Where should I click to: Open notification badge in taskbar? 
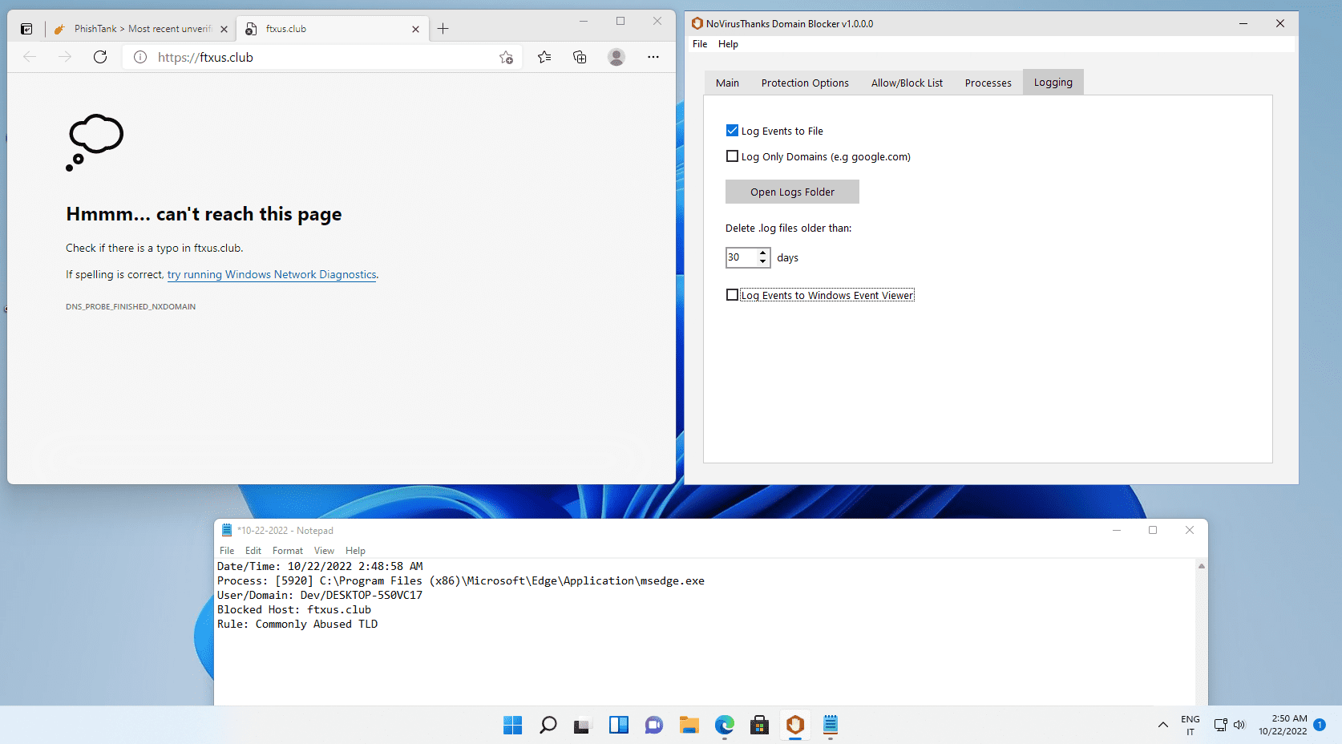click(1320, 725)
